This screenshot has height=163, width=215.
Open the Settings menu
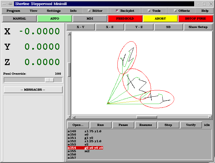point(54,11)
